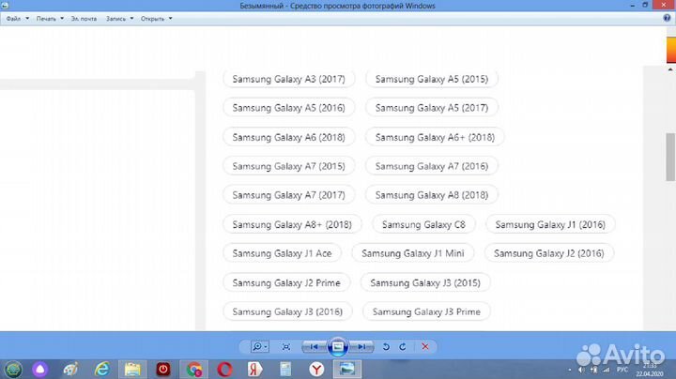The image size is (676, 379).
Task: Click the Эл. почта menu item
Action: 84,18
